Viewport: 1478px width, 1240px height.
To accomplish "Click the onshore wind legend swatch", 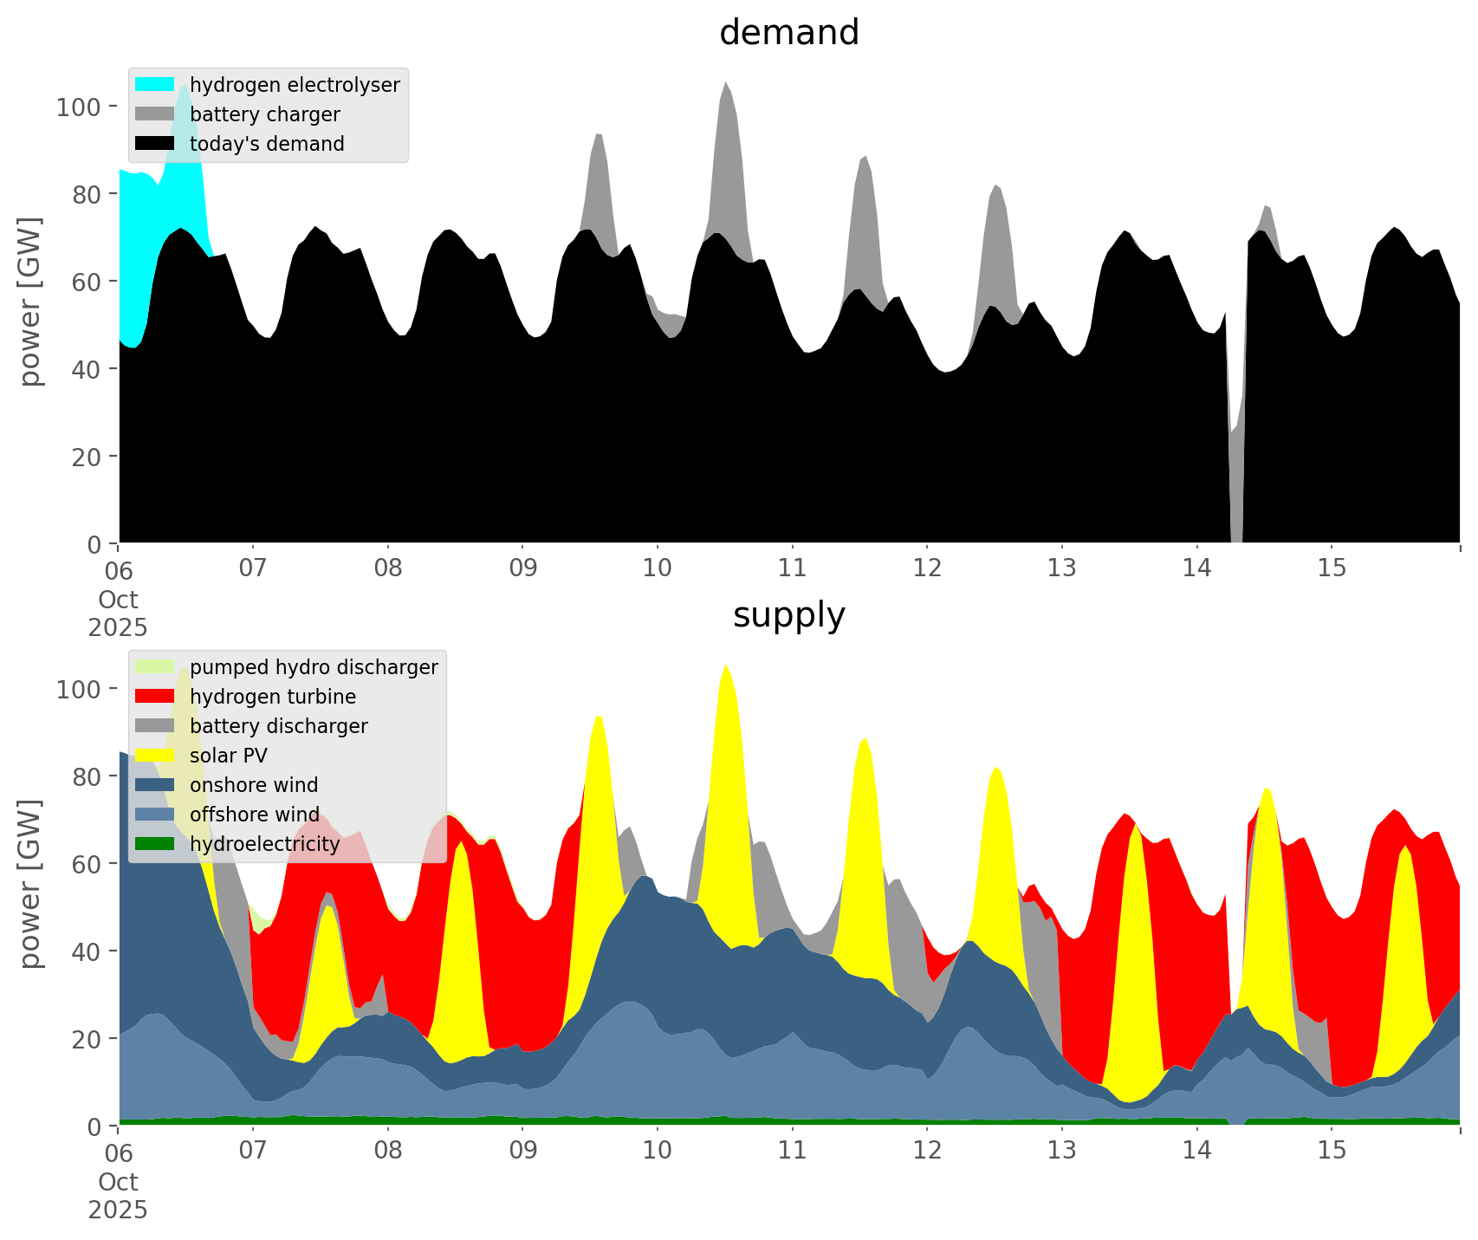I will click(x=155, y=785).
